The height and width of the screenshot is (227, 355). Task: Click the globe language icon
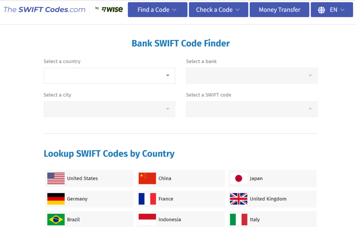coord(321,10)
